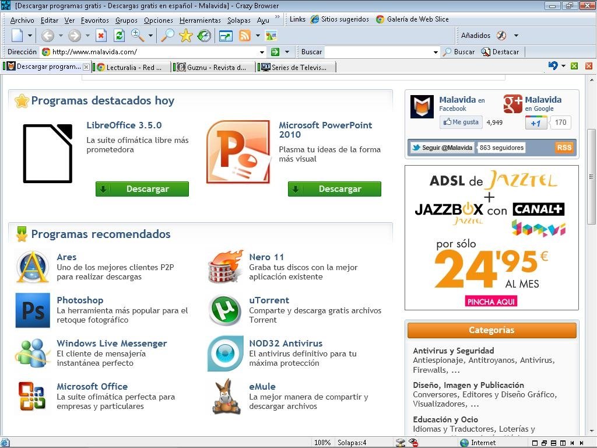Click Descargar button for LibreOffice
Image resolution: width=597 pixels, height=448 pixels.
coord(142,189)
